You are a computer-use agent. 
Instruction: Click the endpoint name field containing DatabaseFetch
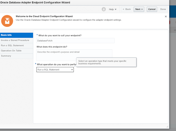click(75, 41)
